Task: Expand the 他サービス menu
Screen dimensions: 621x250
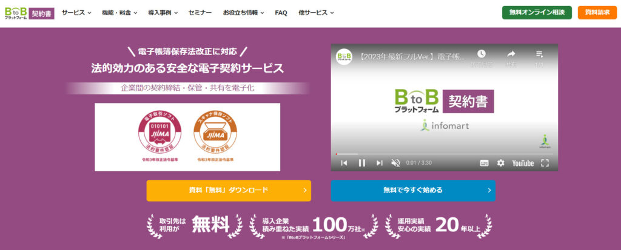Action: point(316,13)
